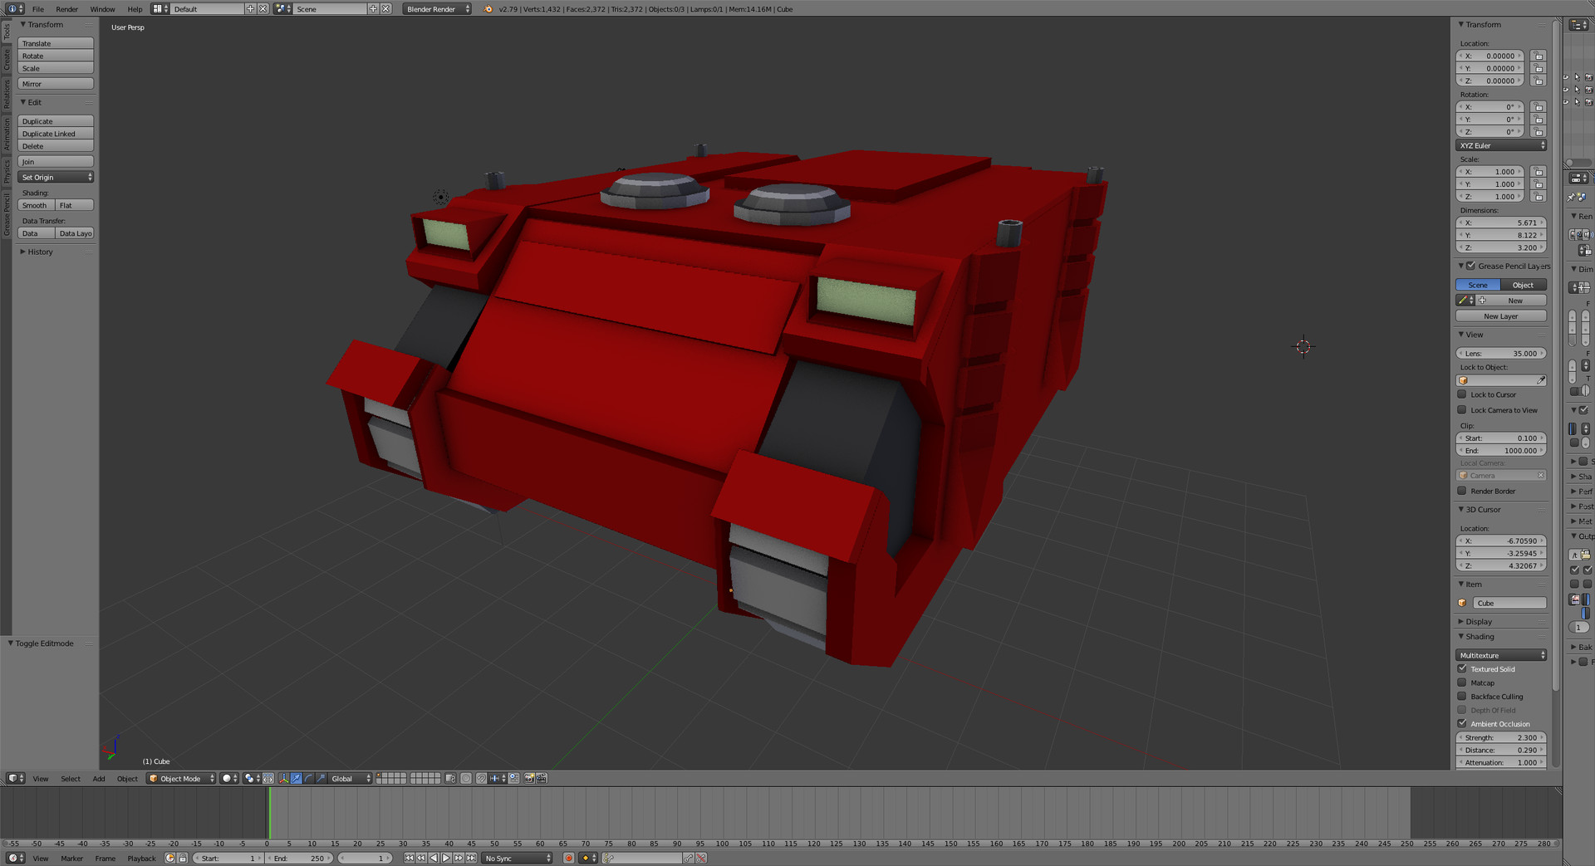Switch to the Object grease pencil tab

(x=1524, y=285)
